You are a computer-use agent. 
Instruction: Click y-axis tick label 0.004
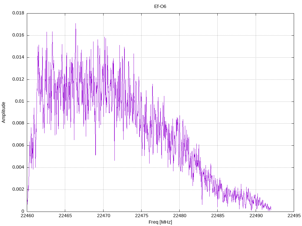tap(18, 167)
